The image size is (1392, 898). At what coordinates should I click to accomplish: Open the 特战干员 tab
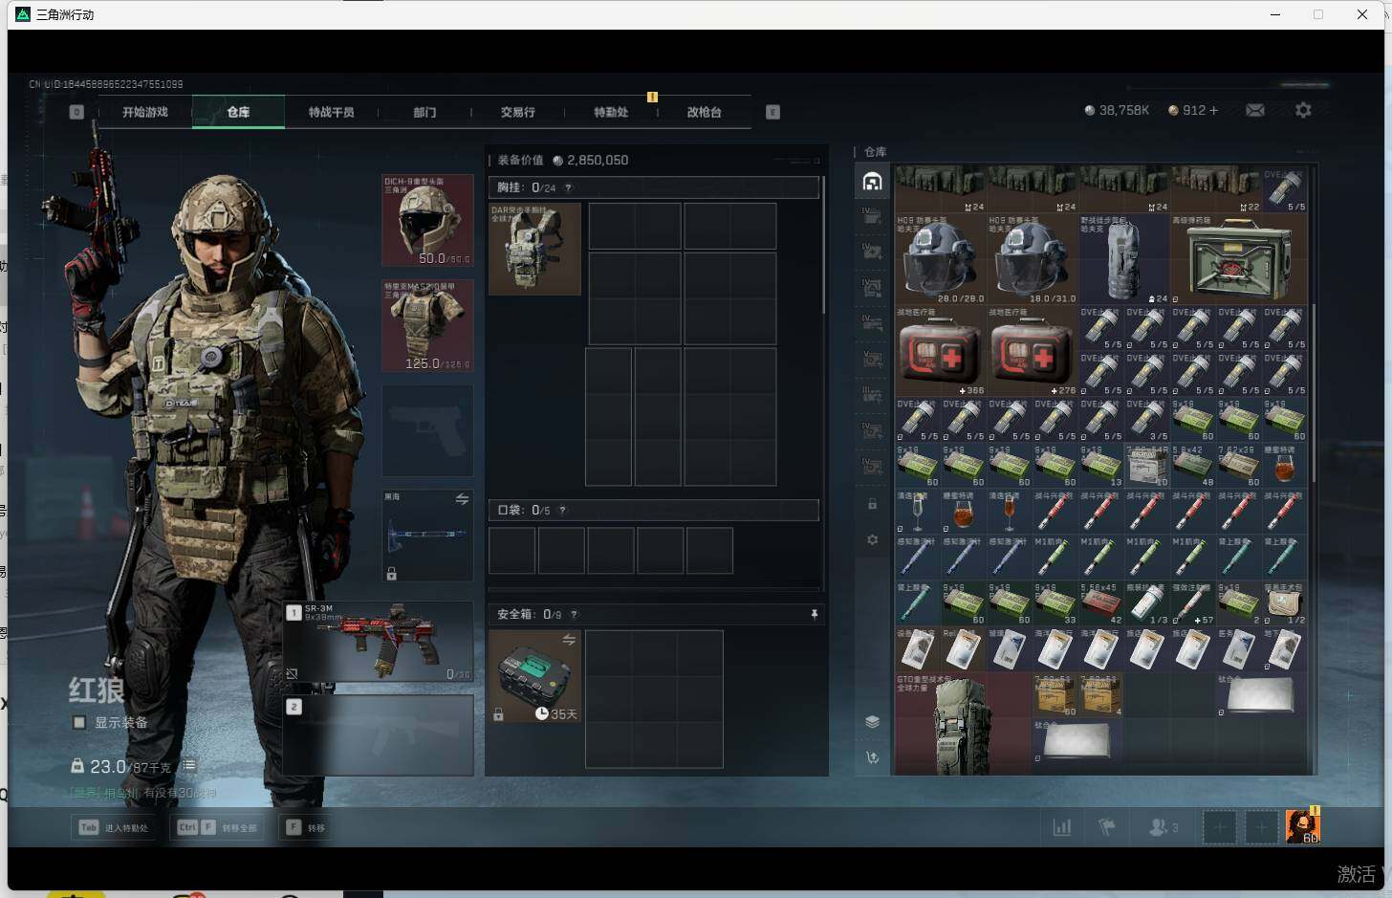pos(332,112)
